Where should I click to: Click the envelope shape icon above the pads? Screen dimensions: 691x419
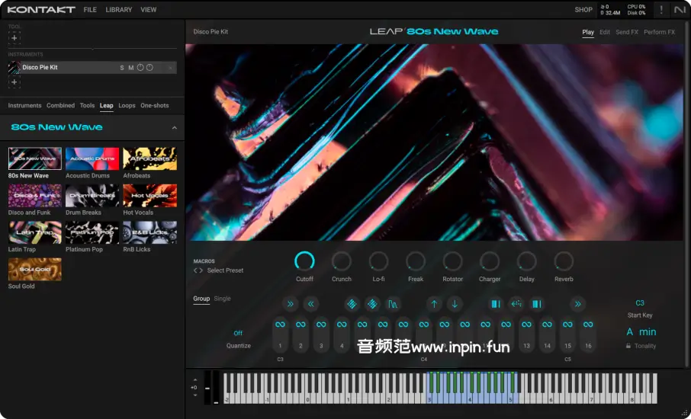(x=392, y=305)
